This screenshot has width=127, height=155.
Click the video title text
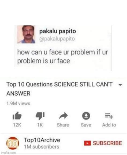point(59,89)
